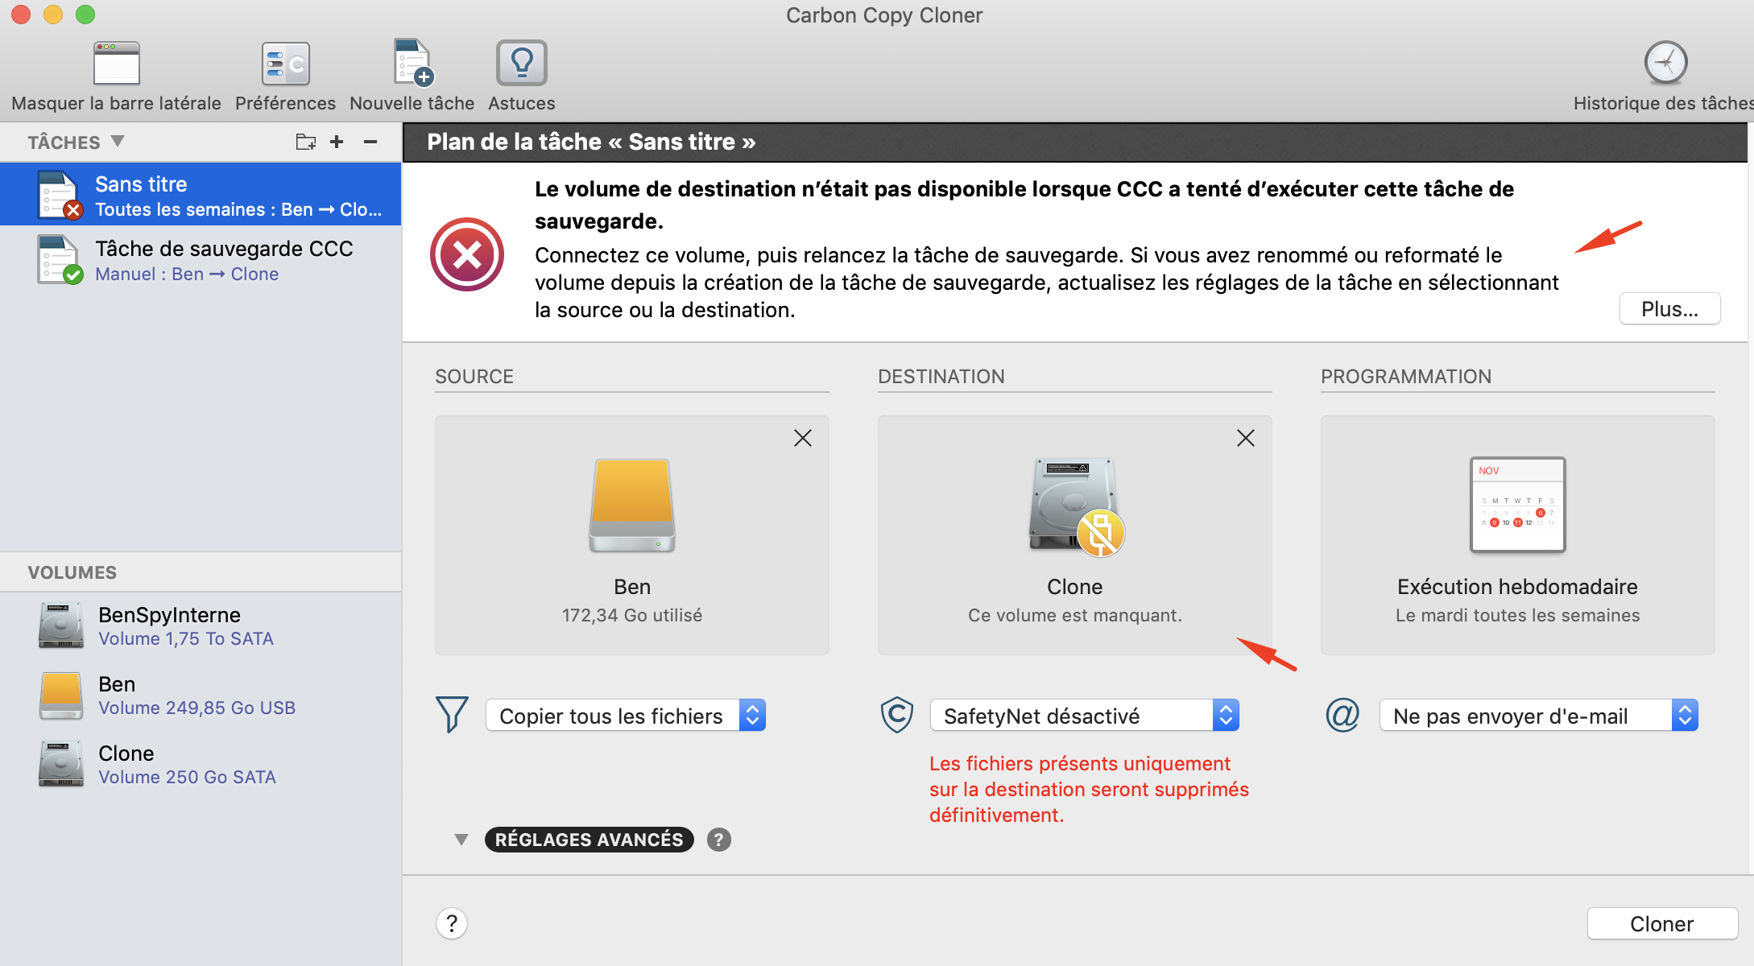1754x966 pixels.
Task: Click the red SafetyNet deletion warning text
Action: tap(1089, 790)
